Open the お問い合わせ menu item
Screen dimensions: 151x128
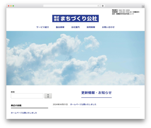(108, 27)
